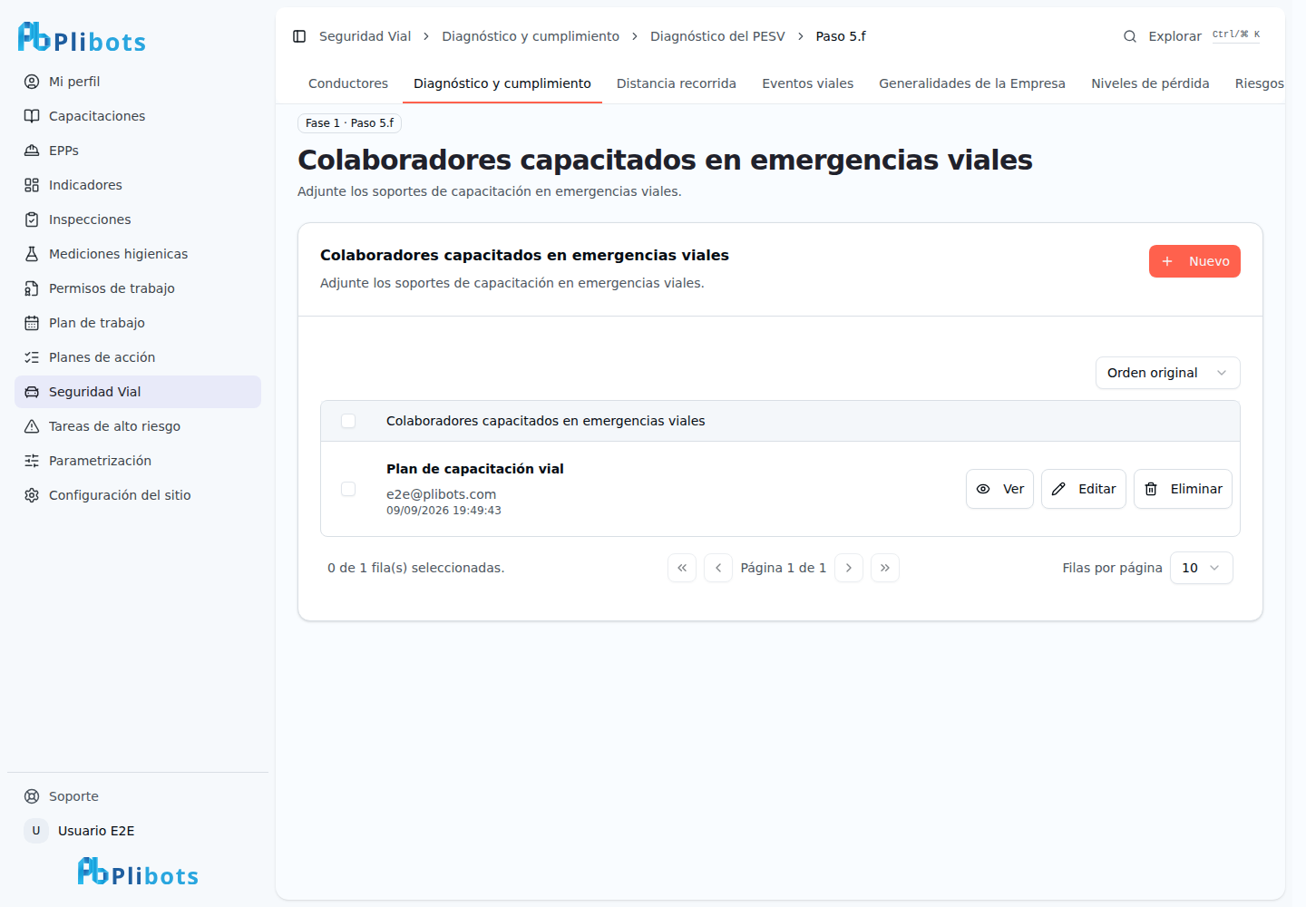Delete the record with Eliminar button
1306x907 pixels.
tap(1183, 489)
